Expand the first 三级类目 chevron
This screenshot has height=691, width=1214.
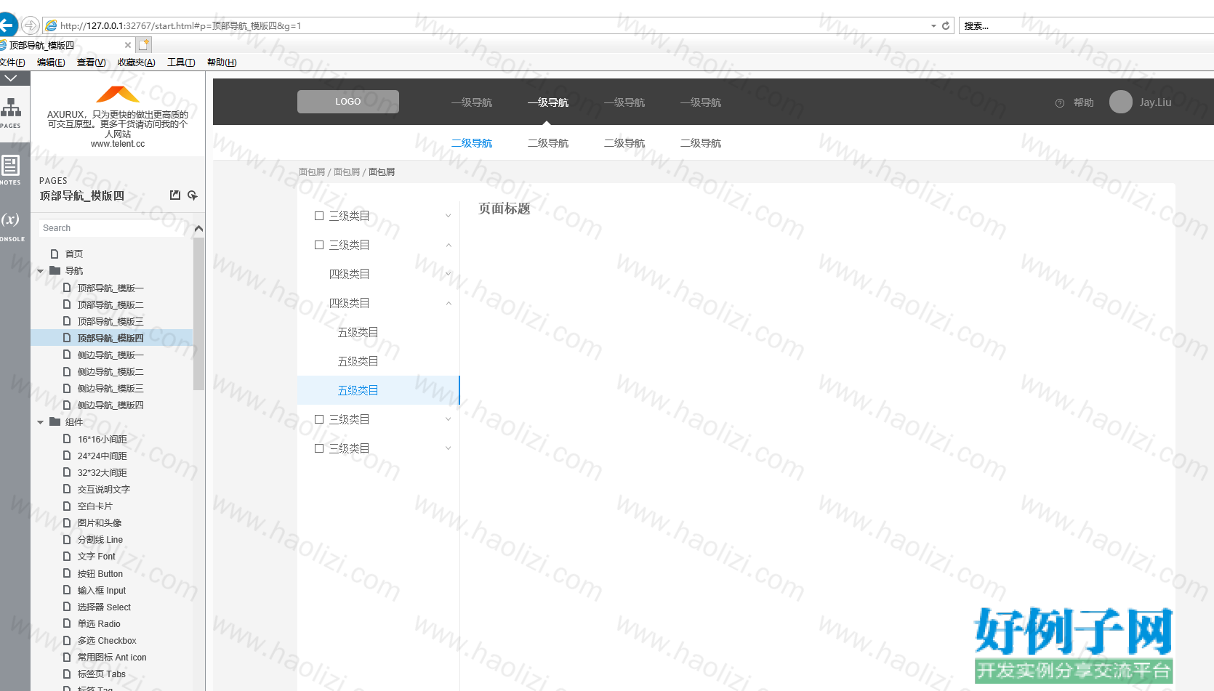click(449, 216)
